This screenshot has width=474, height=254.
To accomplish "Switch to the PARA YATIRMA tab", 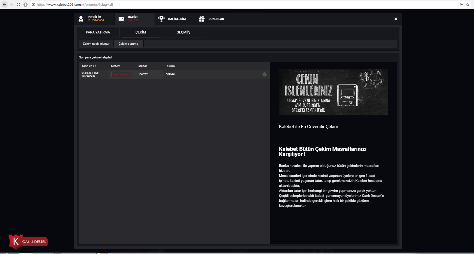I will point(98,32).
